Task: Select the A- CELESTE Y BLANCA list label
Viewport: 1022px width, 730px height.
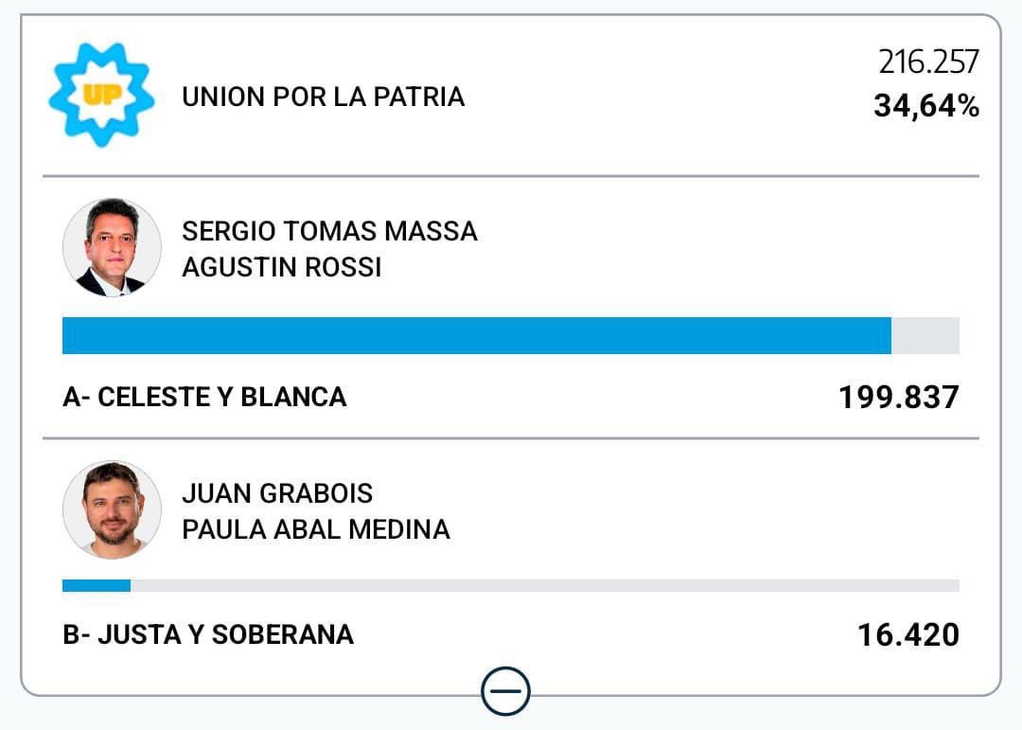Action: [x=204, y=397]
